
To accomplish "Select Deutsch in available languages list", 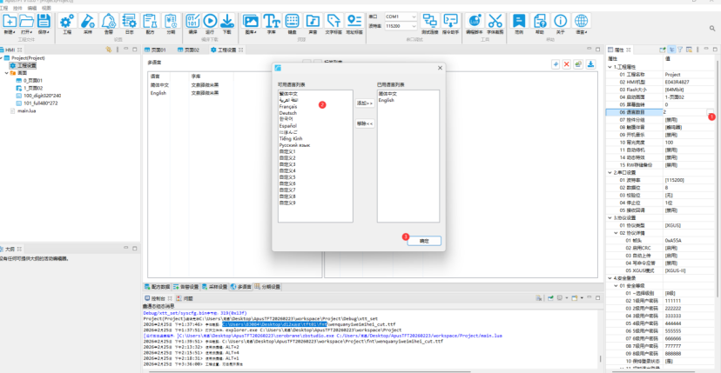I will (x=287, y=112).
